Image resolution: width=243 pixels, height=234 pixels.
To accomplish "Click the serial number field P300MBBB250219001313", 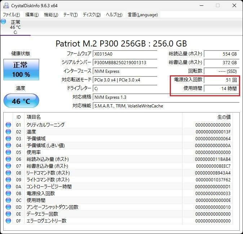I will [x=125, y=62].
